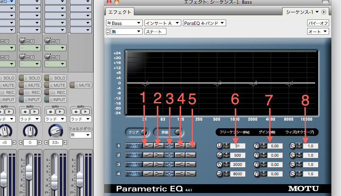Select band 3 low shelf filter icon
341x196 pixels.
click(159, 165)
